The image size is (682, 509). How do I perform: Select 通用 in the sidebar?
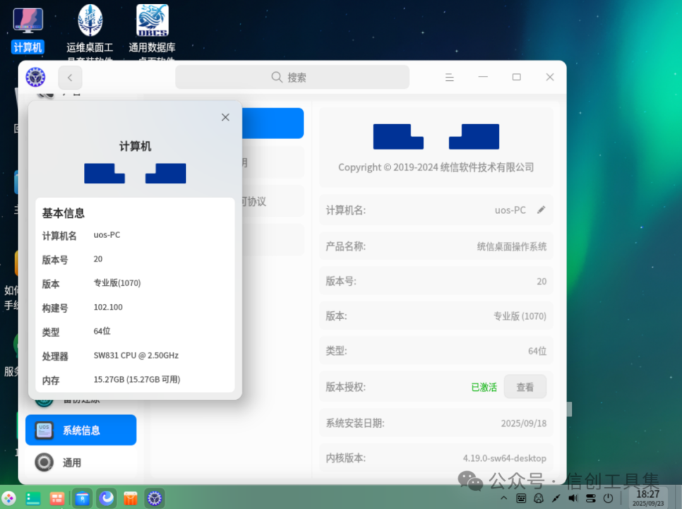tap(81, 462)
